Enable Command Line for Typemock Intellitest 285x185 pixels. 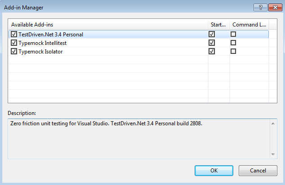[x=233, y=43]
